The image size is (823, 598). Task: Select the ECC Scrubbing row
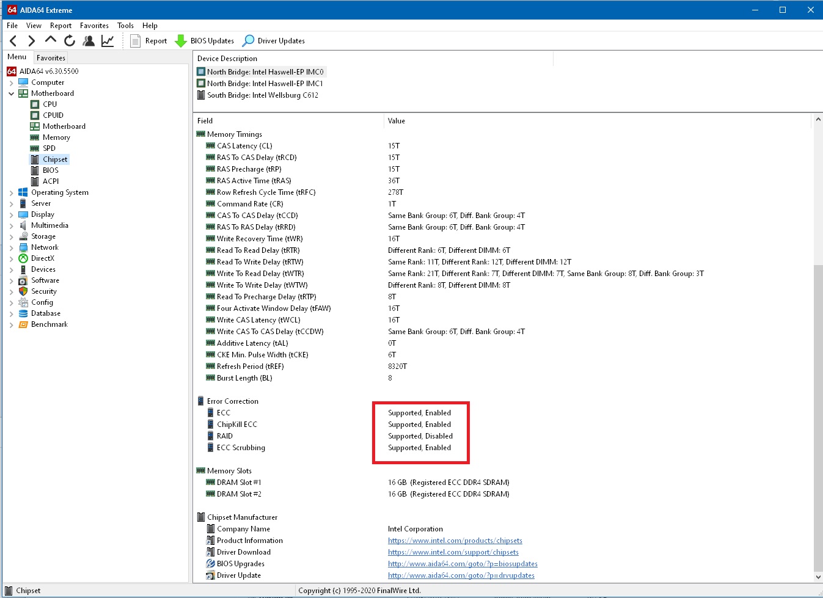503,448
